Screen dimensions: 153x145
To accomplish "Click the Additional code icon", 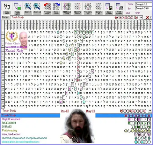I will pyautogui.click(x=67, y=6).
